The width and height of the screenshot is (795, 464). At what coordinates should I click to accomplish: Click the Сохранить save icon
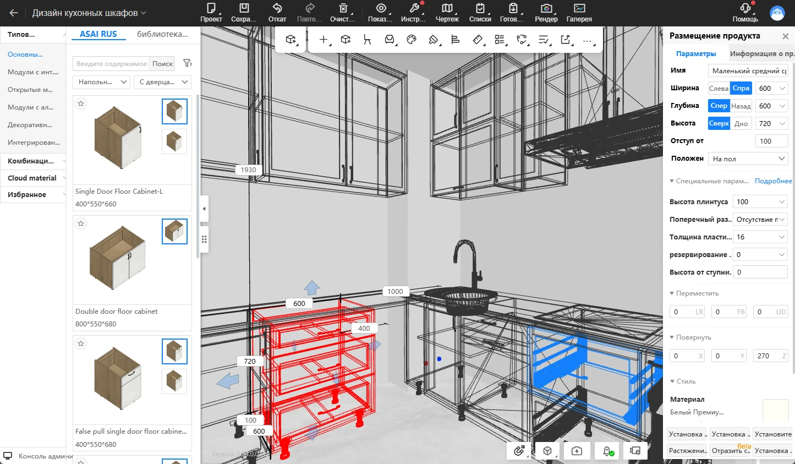(x=244, y=9)
